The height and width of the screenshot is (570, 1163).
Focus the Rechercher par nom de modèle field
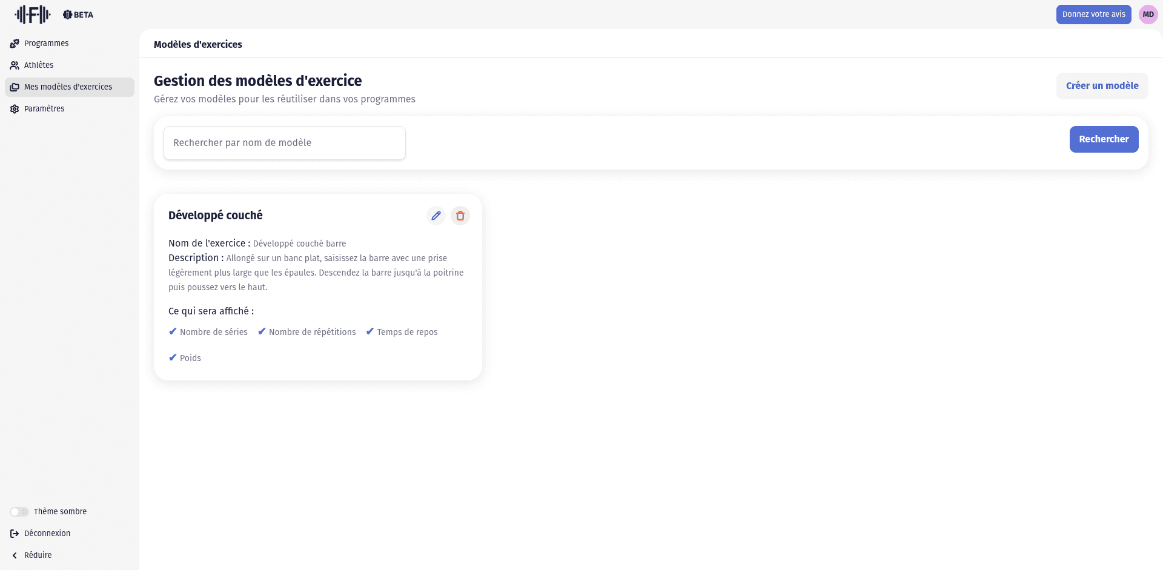point(285,143)
